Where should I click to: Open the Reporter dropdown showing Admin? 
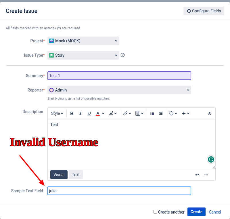click(x=119, y=90)
